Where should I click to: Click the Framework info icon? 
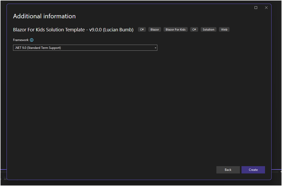tap(32, 40)
